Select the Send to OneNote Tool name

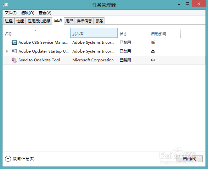click(x=39, y=60)
